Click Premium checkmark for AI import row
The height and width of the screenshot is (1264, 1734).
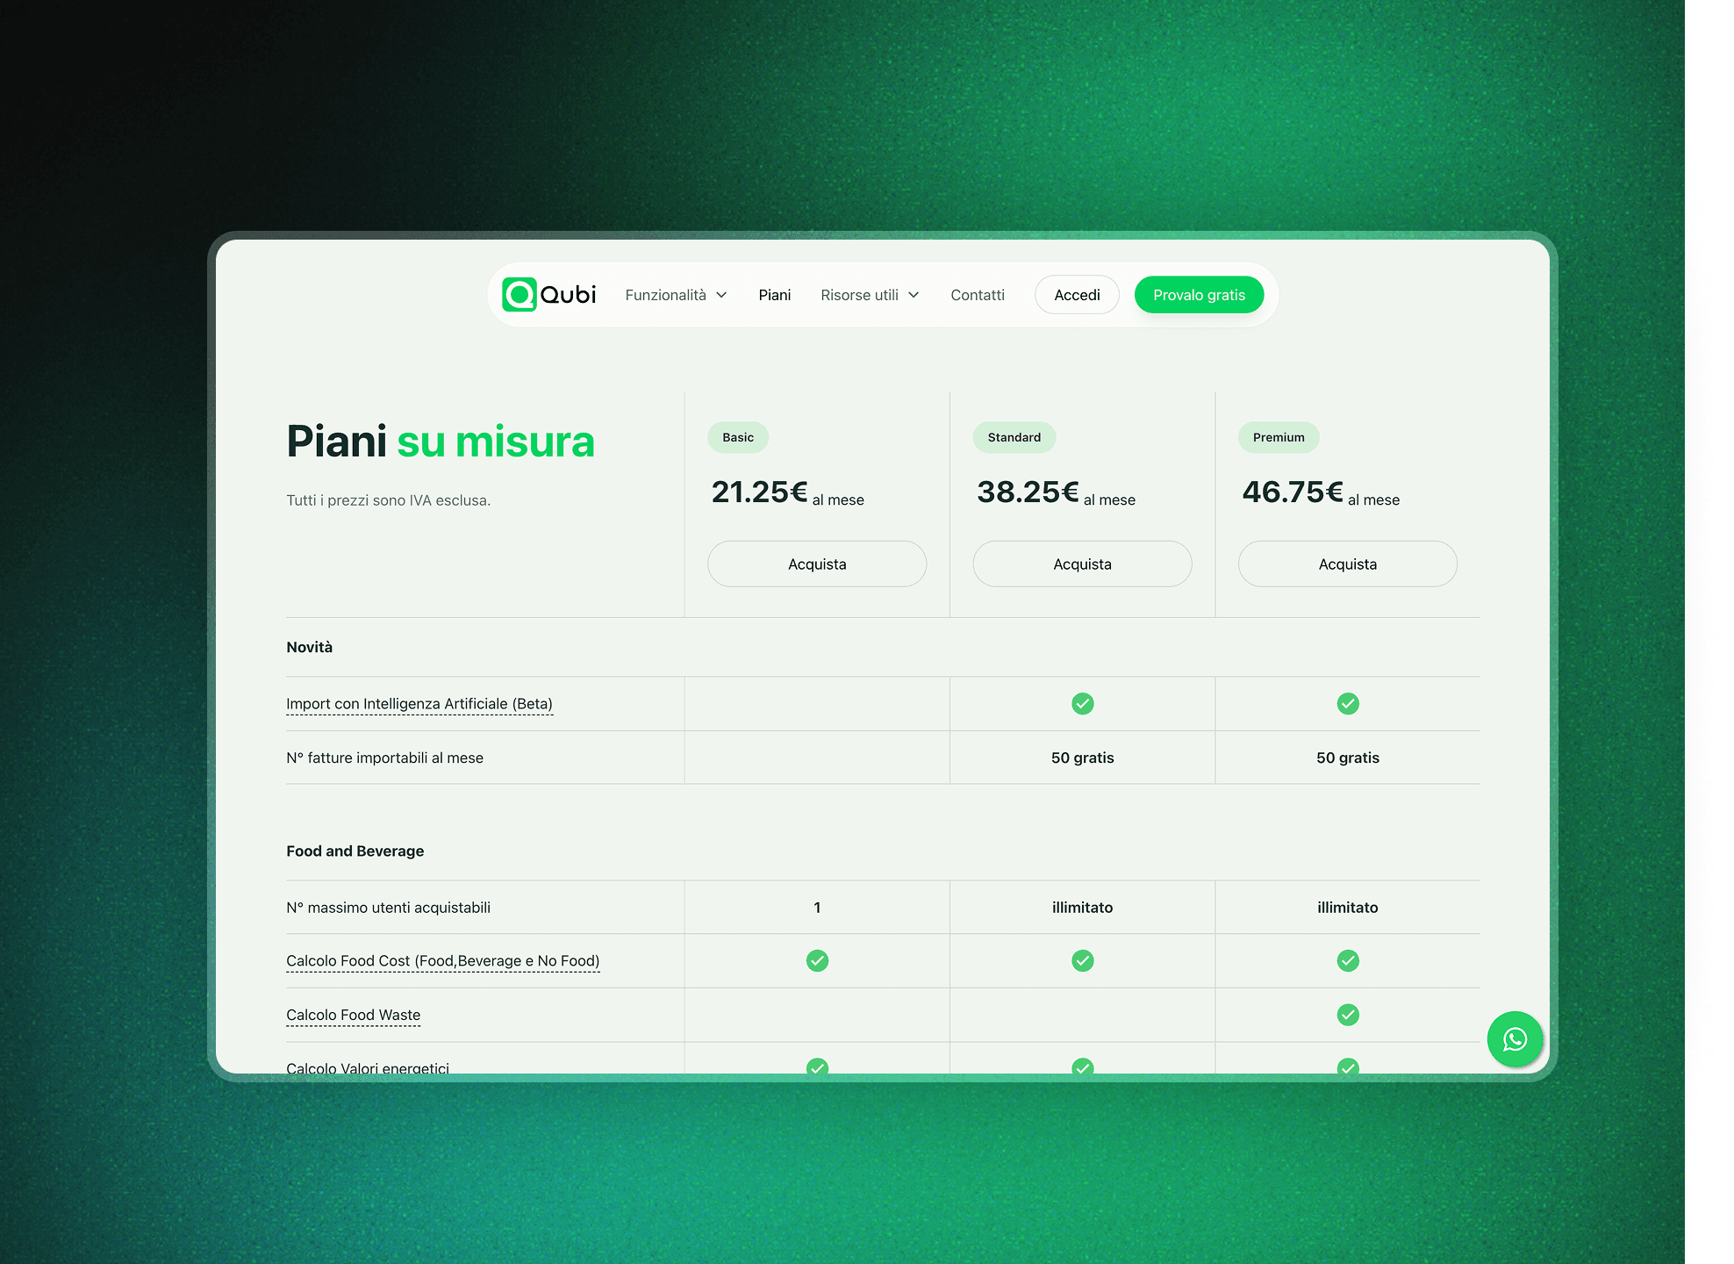point(1347,704)
